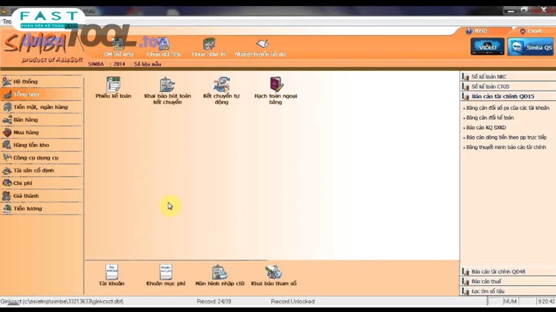
Task: Open Bảng cân đối kế toán report
Action: (x=490, y=118)
